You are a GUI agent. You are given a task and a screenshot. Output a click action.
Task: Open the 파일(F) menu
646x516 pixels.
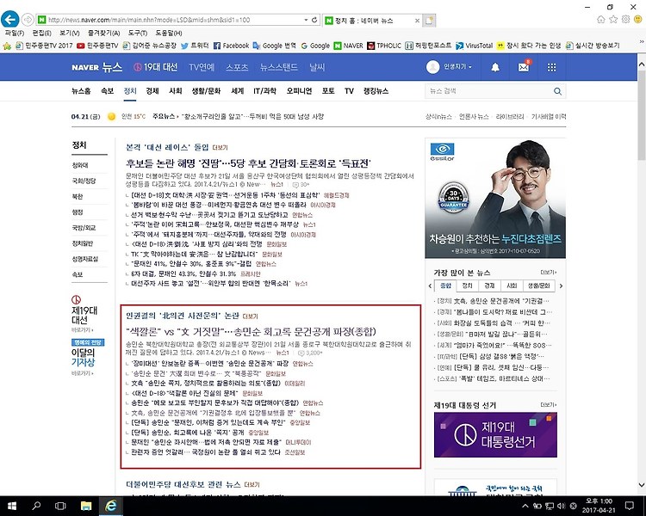[x=15, y=33]
